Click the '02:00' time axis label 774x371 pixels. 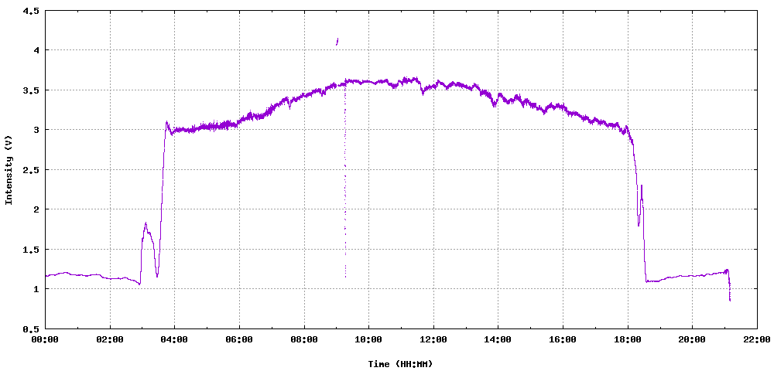110,340
